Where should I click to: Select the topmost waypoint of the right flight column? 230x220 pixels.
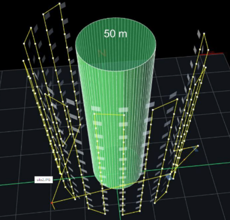point(204,33)
